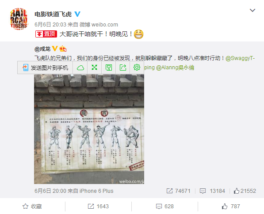Open 电影铁道飞虎 account name link
This screenshot has width=264, height=214.
coord(53,14)
